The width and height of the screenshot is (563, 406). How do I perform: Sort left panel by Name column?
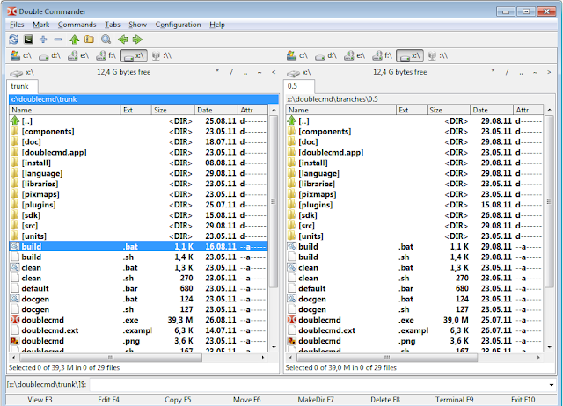coord(64,110)
